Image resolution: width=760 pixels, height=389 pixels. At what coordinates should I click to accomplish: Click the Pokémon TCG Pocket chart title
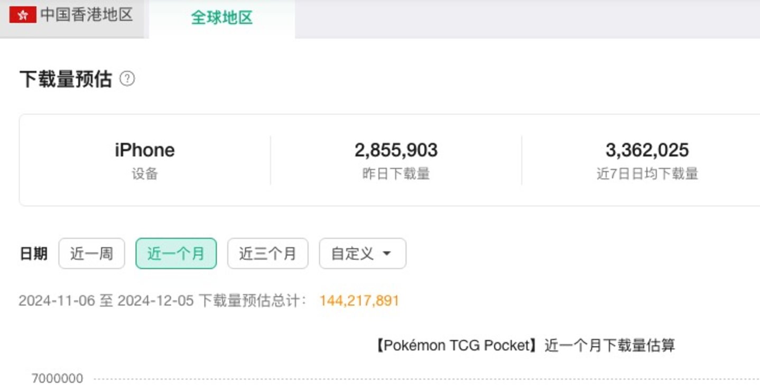[x=524, y=346]
